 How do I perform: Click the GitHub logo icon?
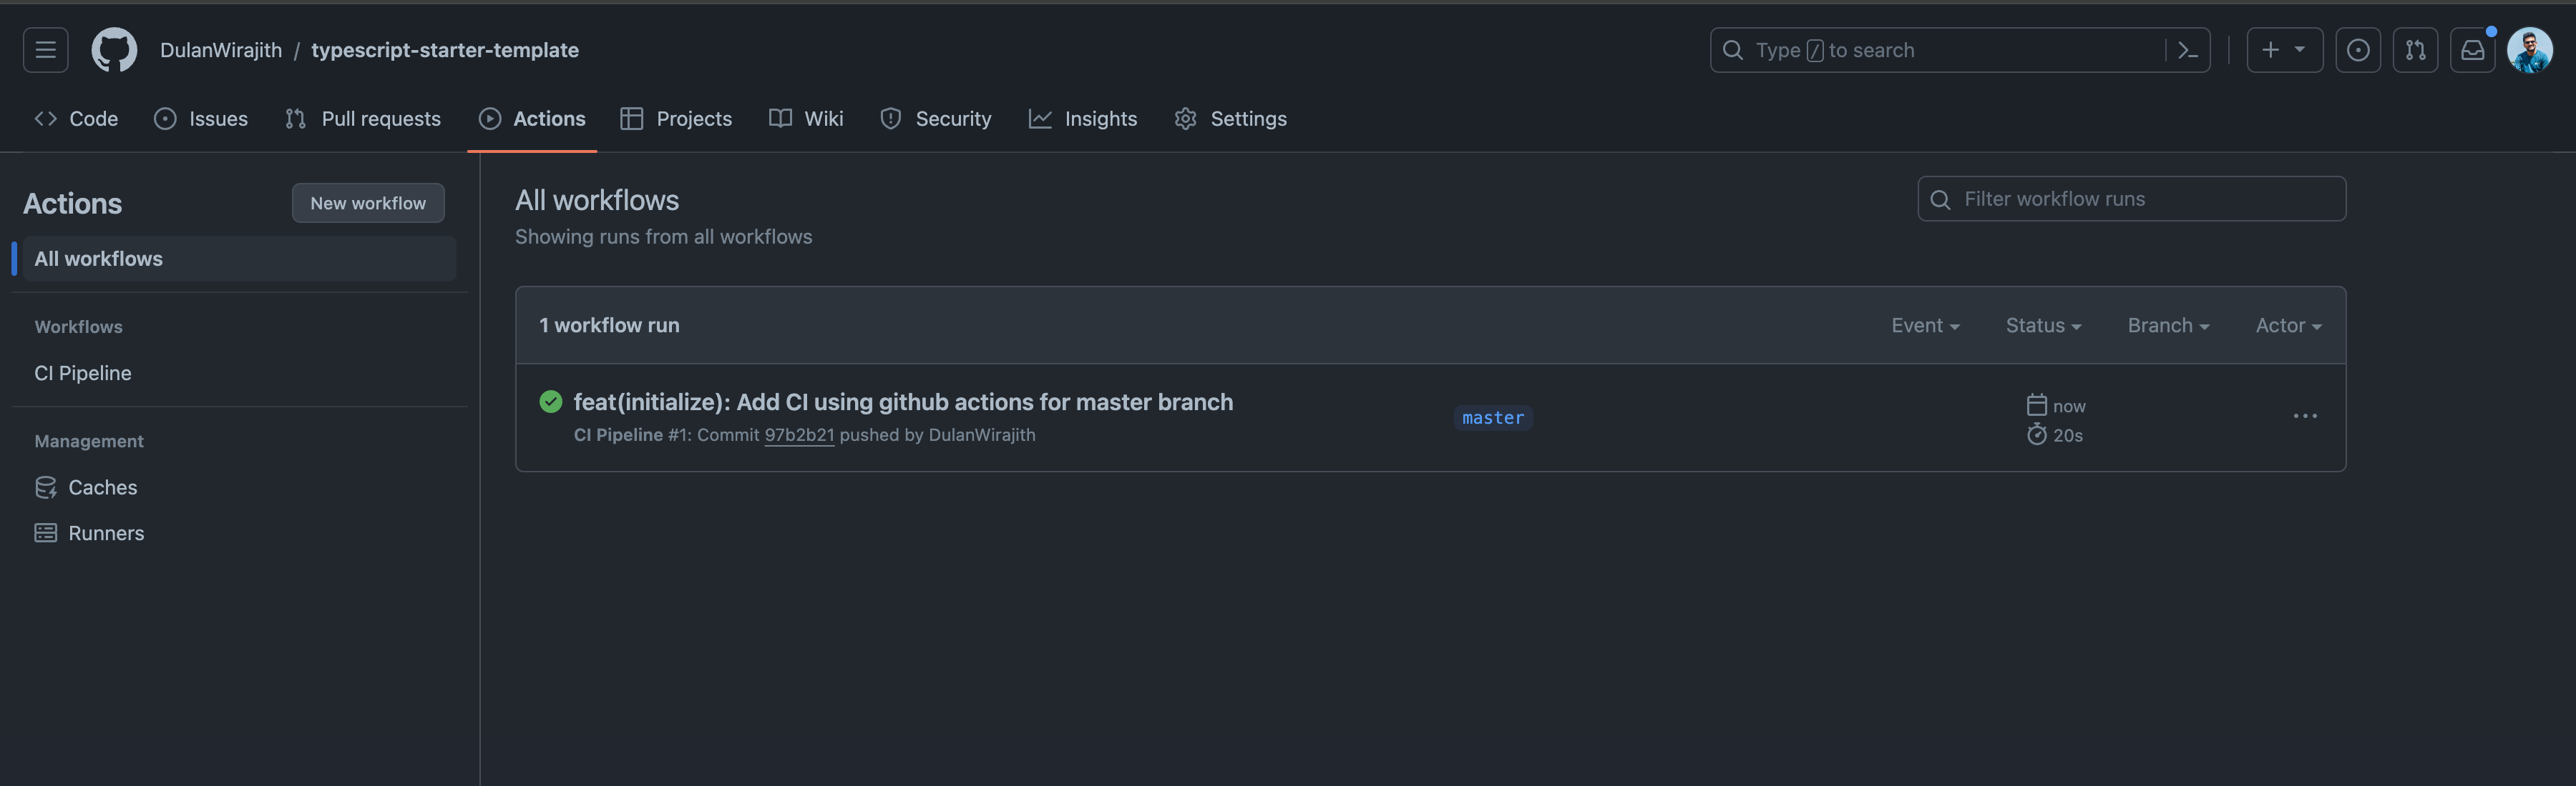pos(114,50)
